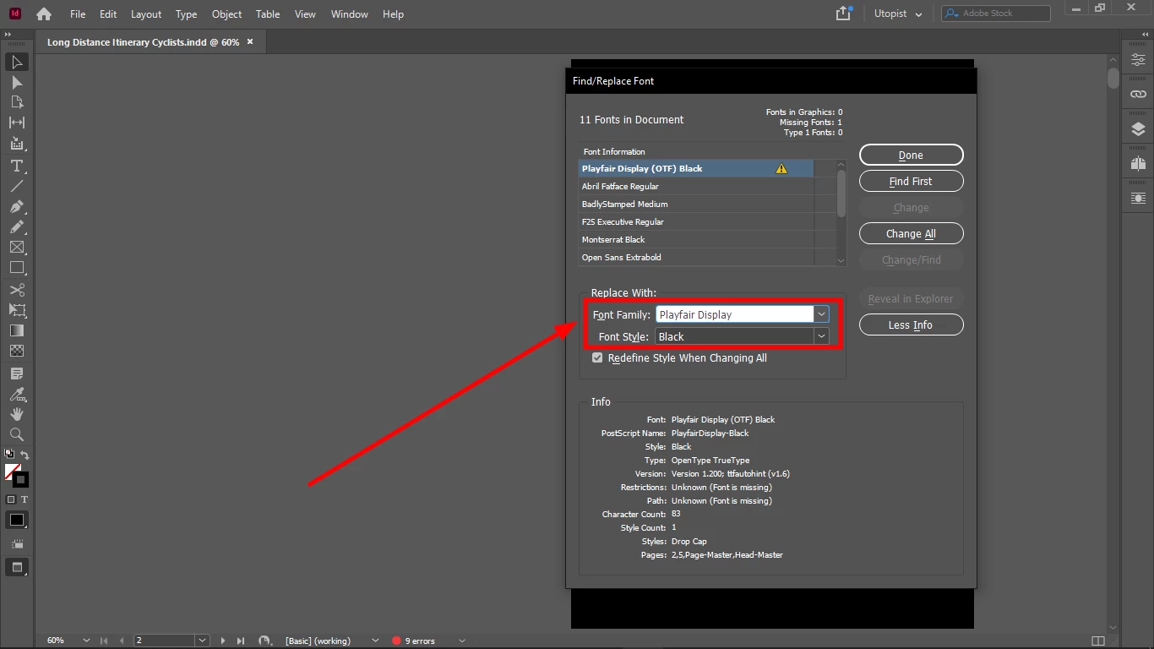Click the Less Info button
1154x649 pixels.
pyautogui.click(x=911, y=325)
